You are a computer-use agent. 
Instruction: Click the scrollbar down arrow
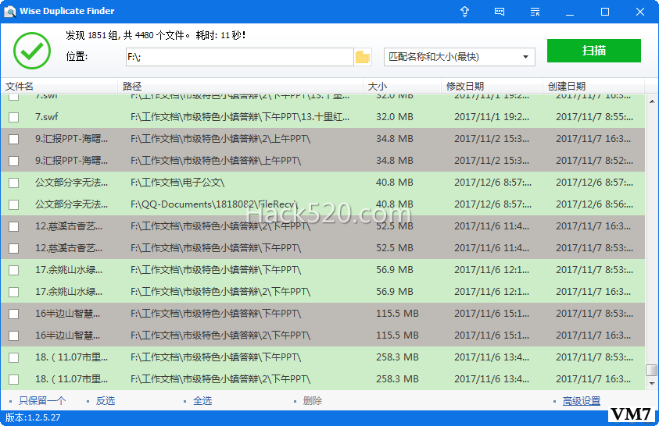[x=651, y=383]
